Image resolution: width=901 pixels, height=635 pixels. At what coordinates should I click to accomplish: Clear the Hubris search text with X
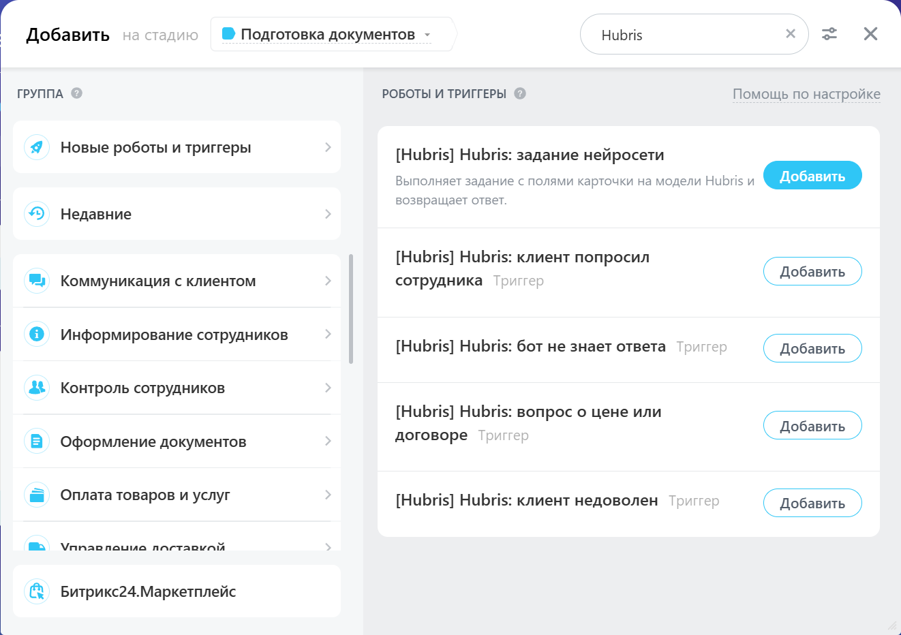point(791,34)
